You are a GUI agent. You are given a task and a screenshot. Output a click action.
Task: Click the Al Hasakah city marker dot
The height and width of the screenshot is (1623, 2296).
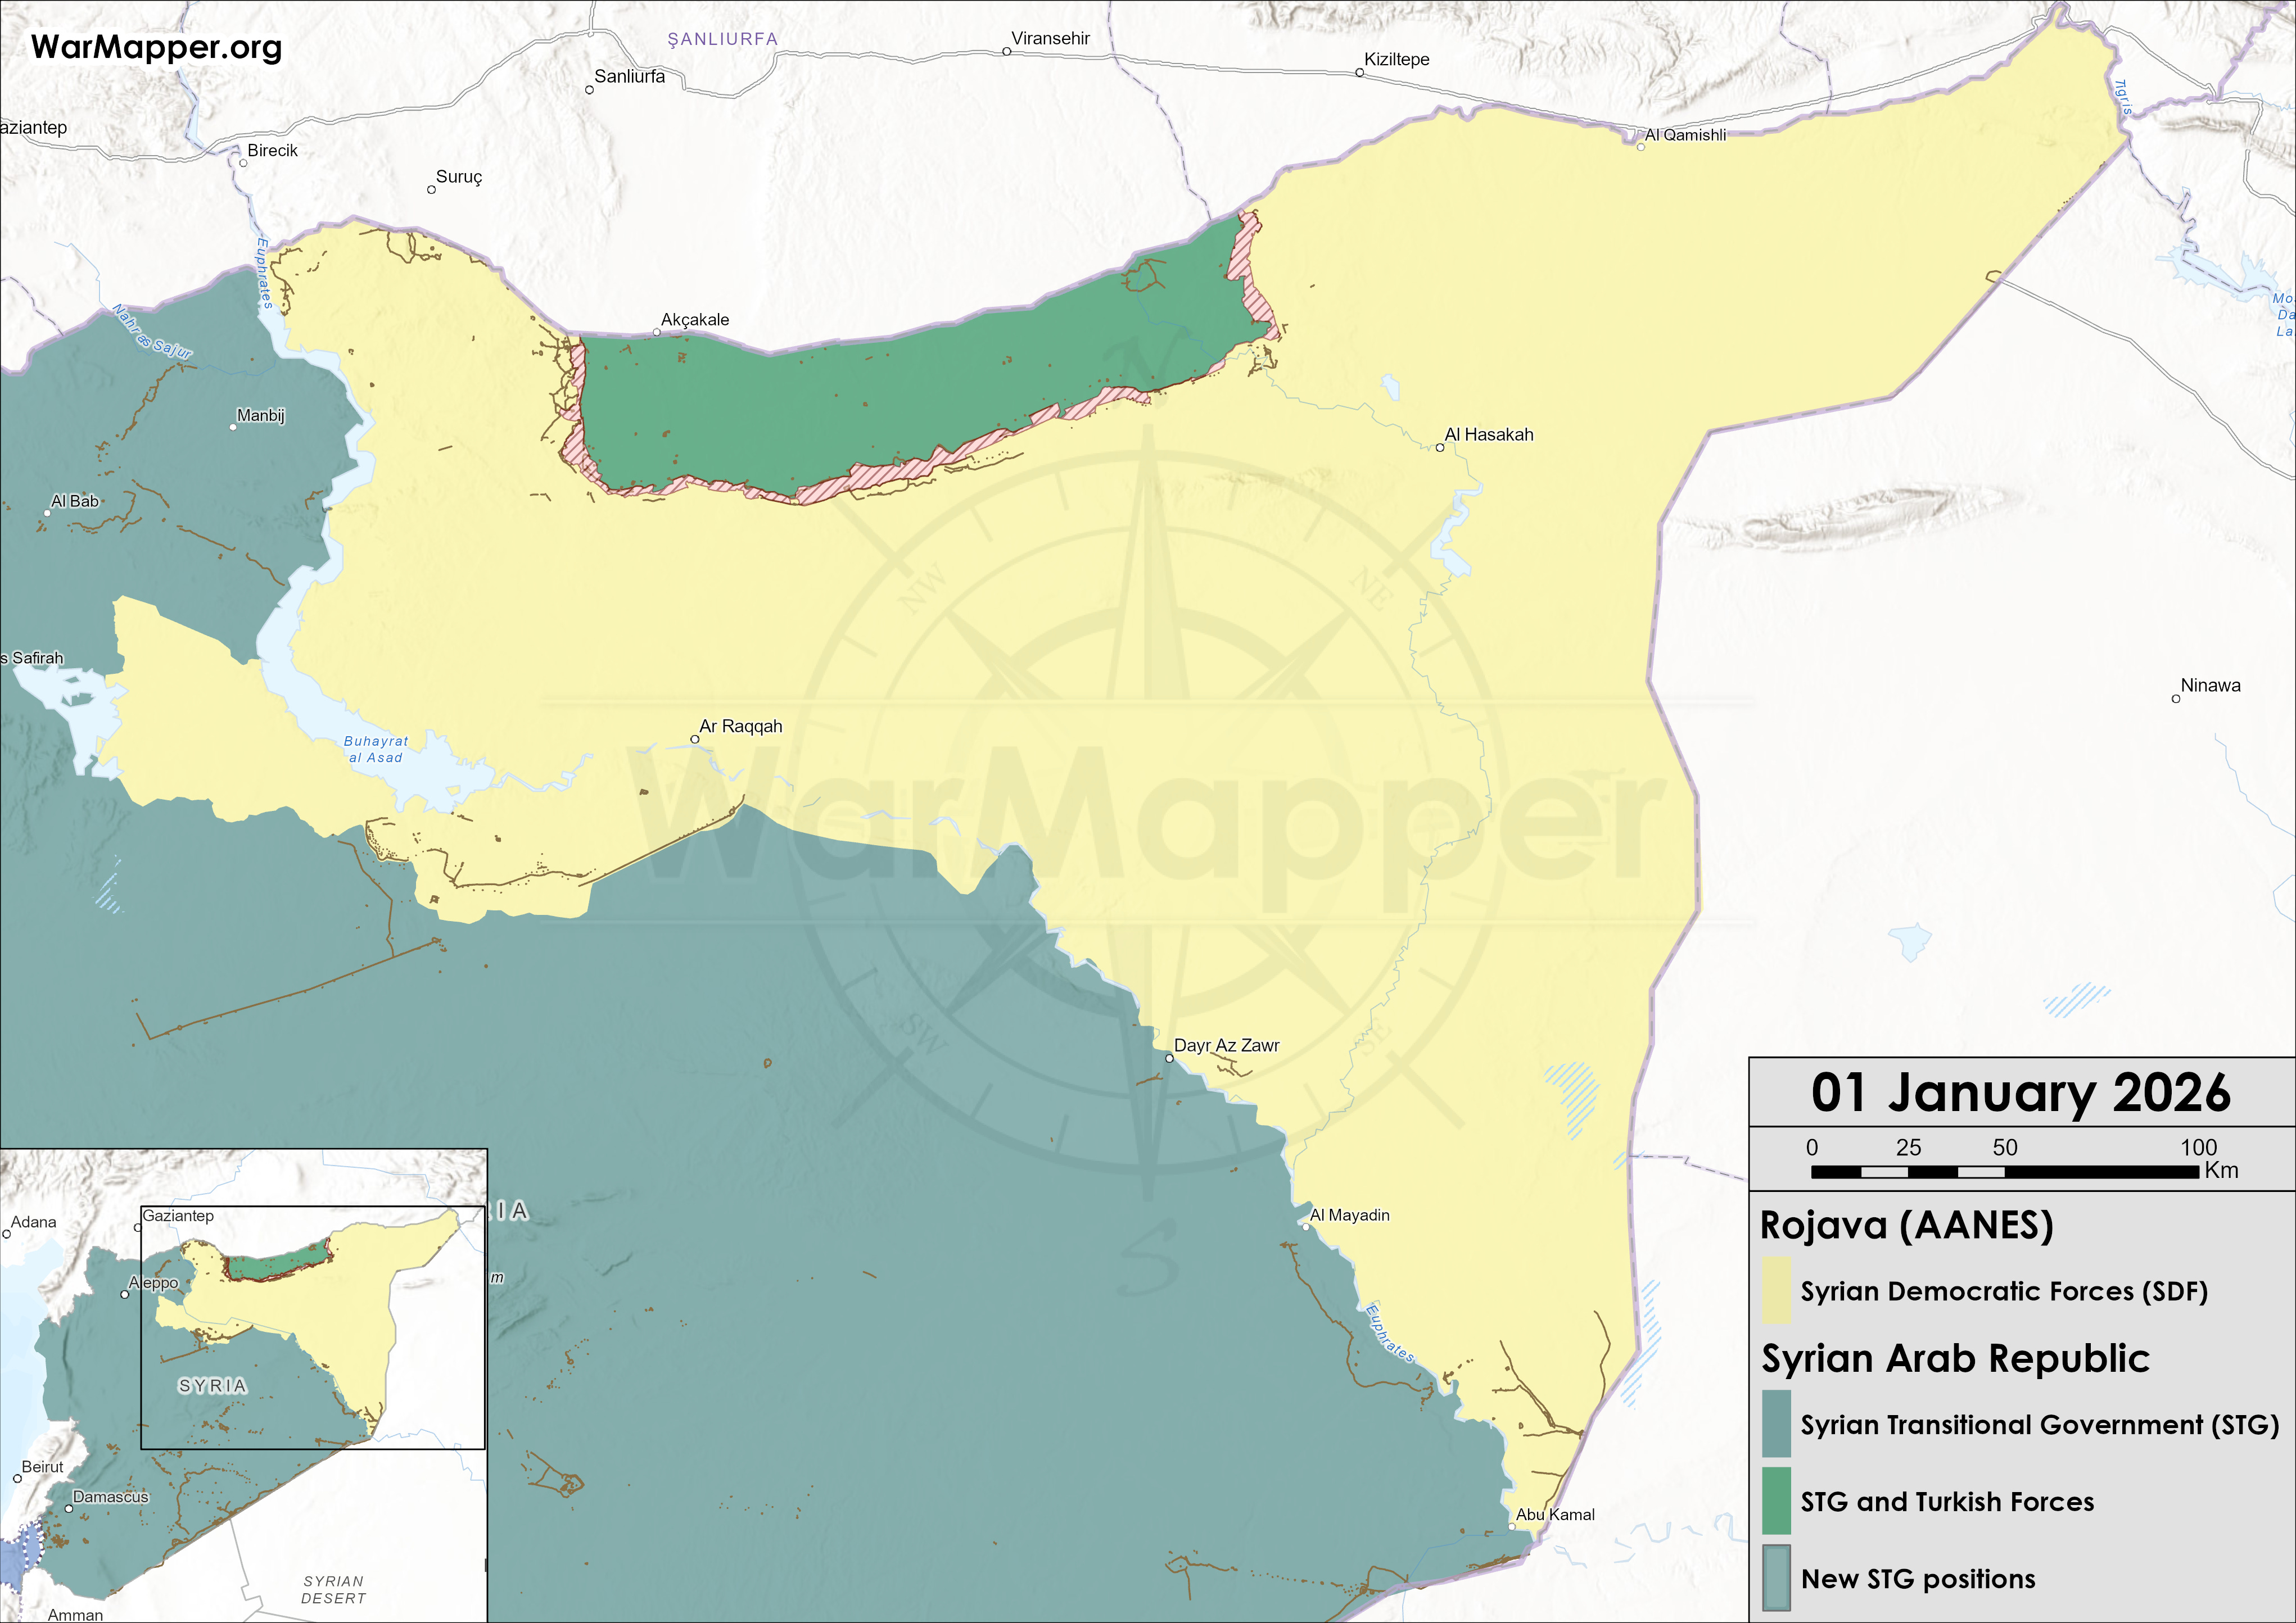1440,448
